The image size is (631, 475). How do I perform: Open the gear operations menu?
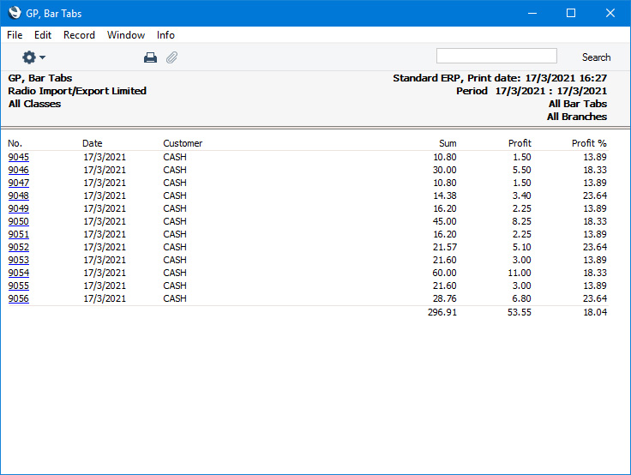click(33, 57)
